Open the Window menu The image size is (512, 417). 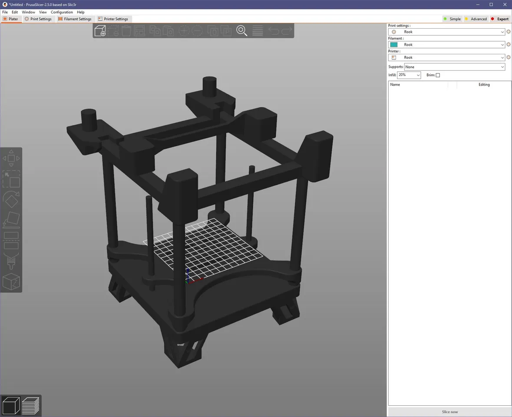28,12
